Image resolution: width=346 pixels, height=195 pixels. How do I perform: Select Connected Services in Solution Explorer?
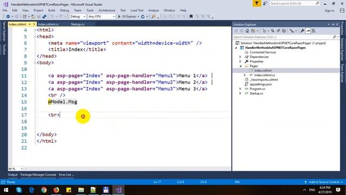(x=263, y=53)
